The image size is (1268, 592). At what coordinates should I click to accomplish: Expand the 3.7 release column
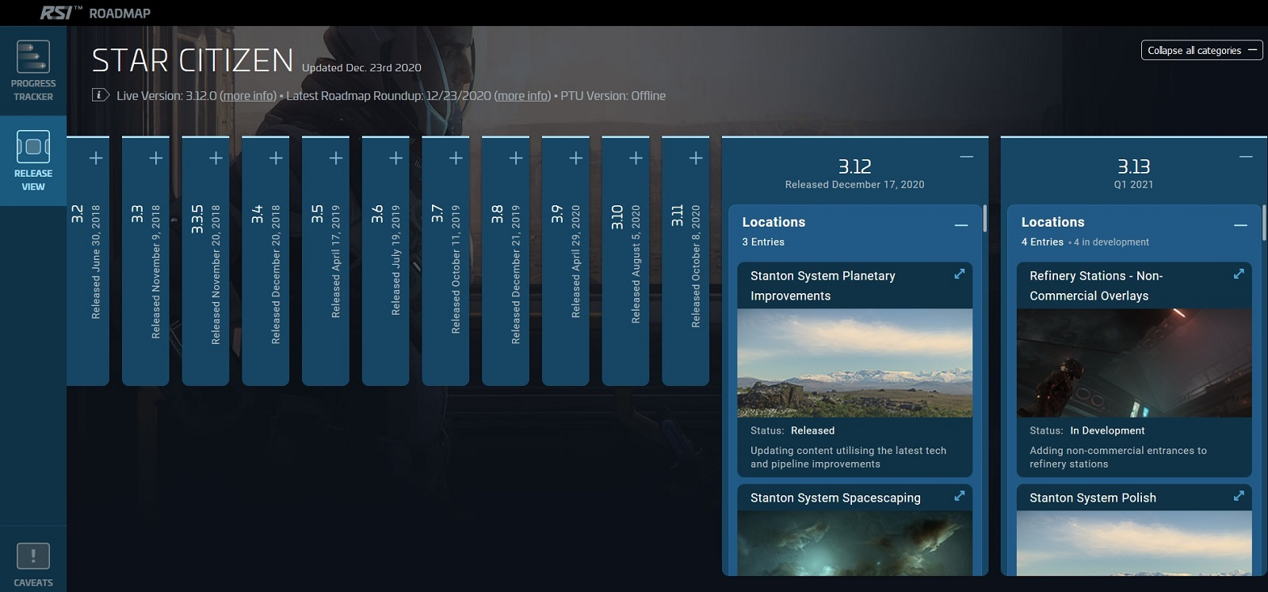tap(456, 159)
